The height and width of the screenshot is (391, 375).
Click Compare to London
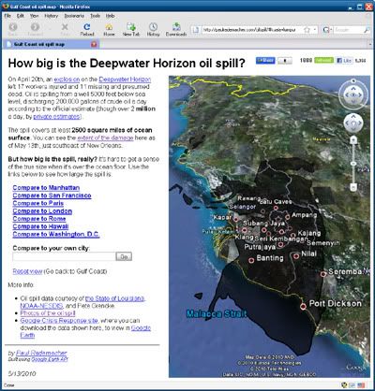(x=42, y=211)
